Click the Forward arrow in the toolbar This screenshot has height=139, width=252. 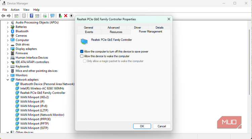click(9, 16)
